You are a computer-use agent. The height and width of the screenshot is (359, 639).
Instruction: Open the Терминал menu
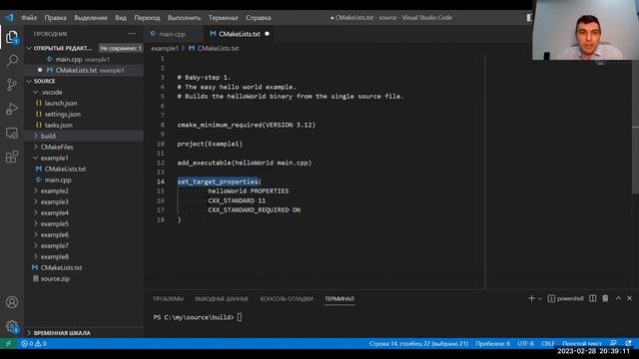point(224,18)
